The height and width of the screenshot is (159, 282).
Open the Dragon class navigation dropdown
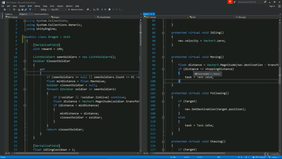point(73,17)
